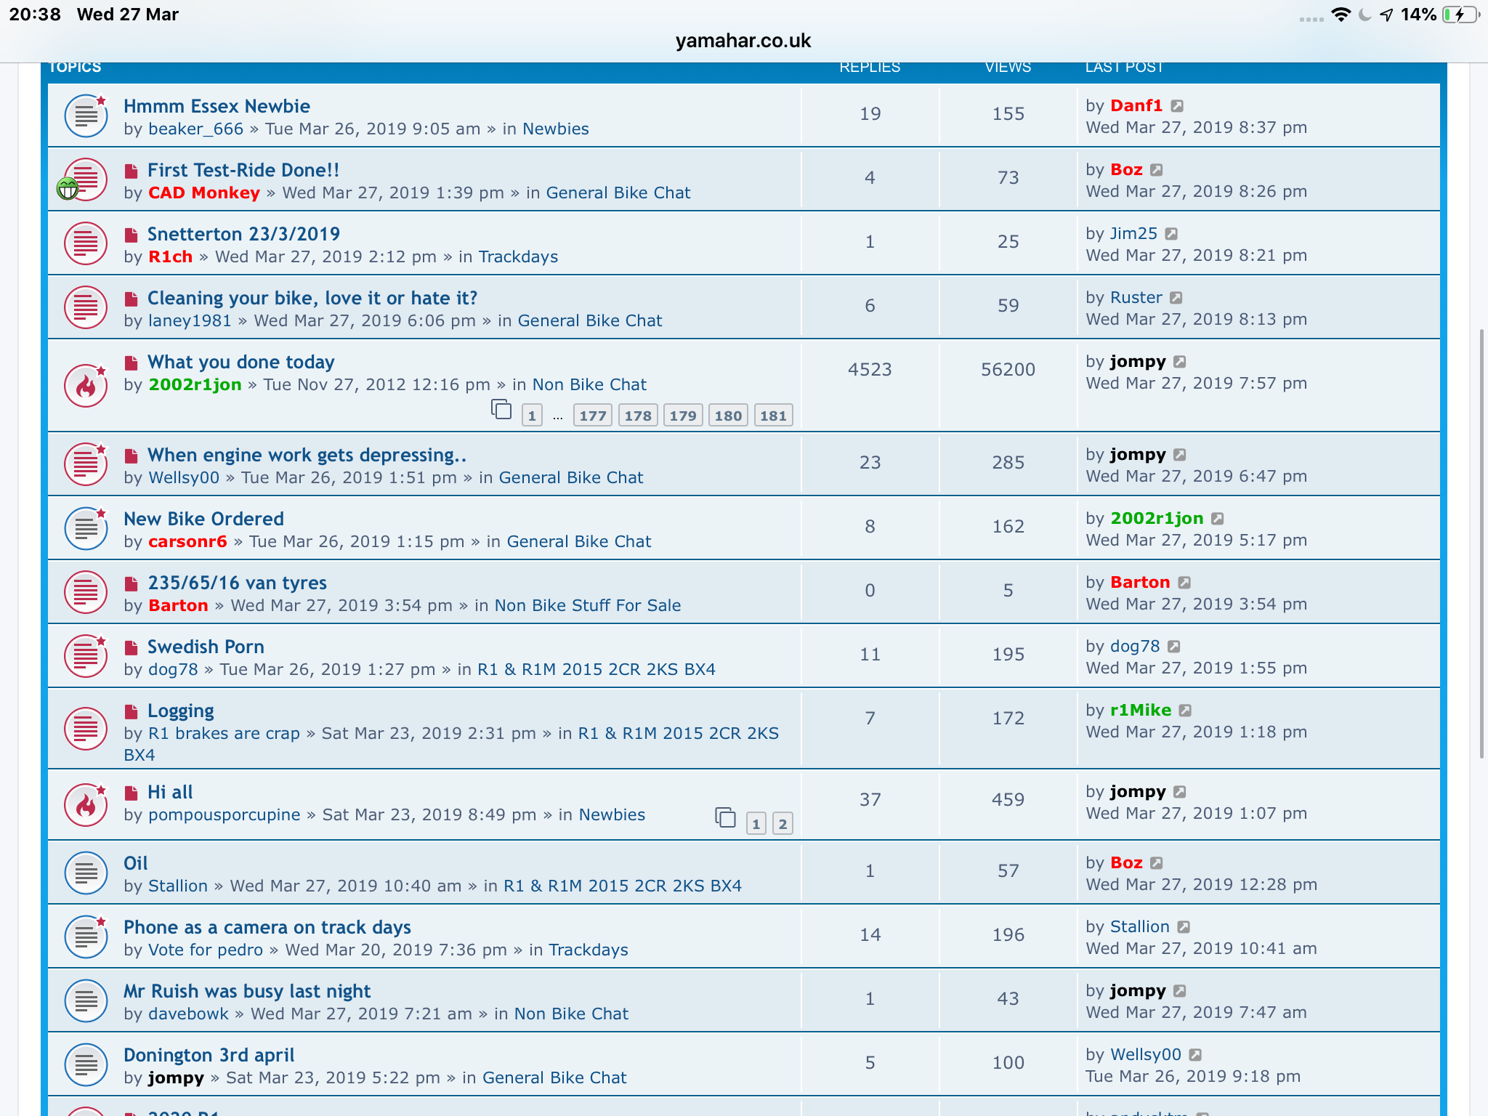
Task: Click the page scrollbar on right edge
Action: pos(1481,545)
